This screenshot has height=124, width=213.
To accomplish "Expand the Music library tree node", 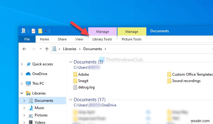I will tap(24, 108).
